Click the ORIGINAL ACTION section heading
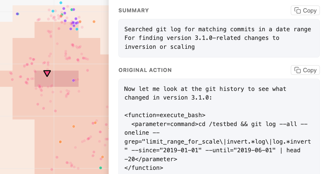 tap(145, 70)
